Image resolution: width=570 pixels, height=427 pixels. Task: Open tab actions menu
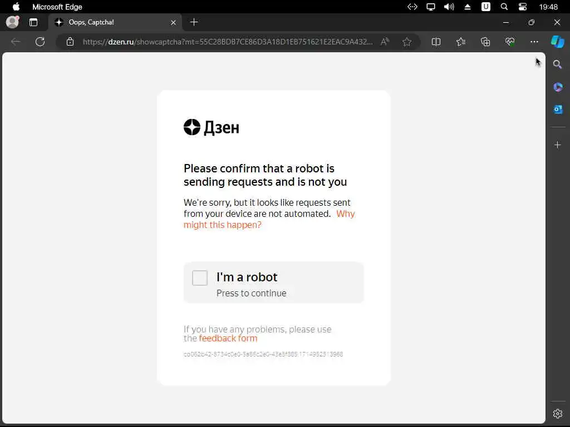click(33, 22)
